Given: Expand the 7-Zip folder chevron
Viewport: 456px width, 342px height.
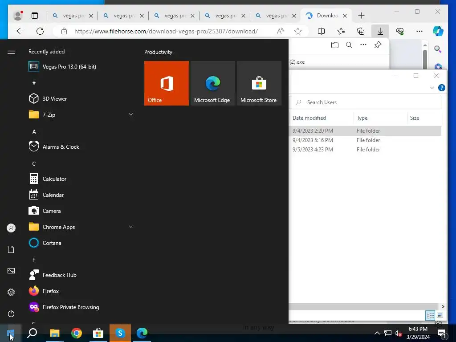Looking at the screenshot, I should pyautogui.click(x=131, y=114).
